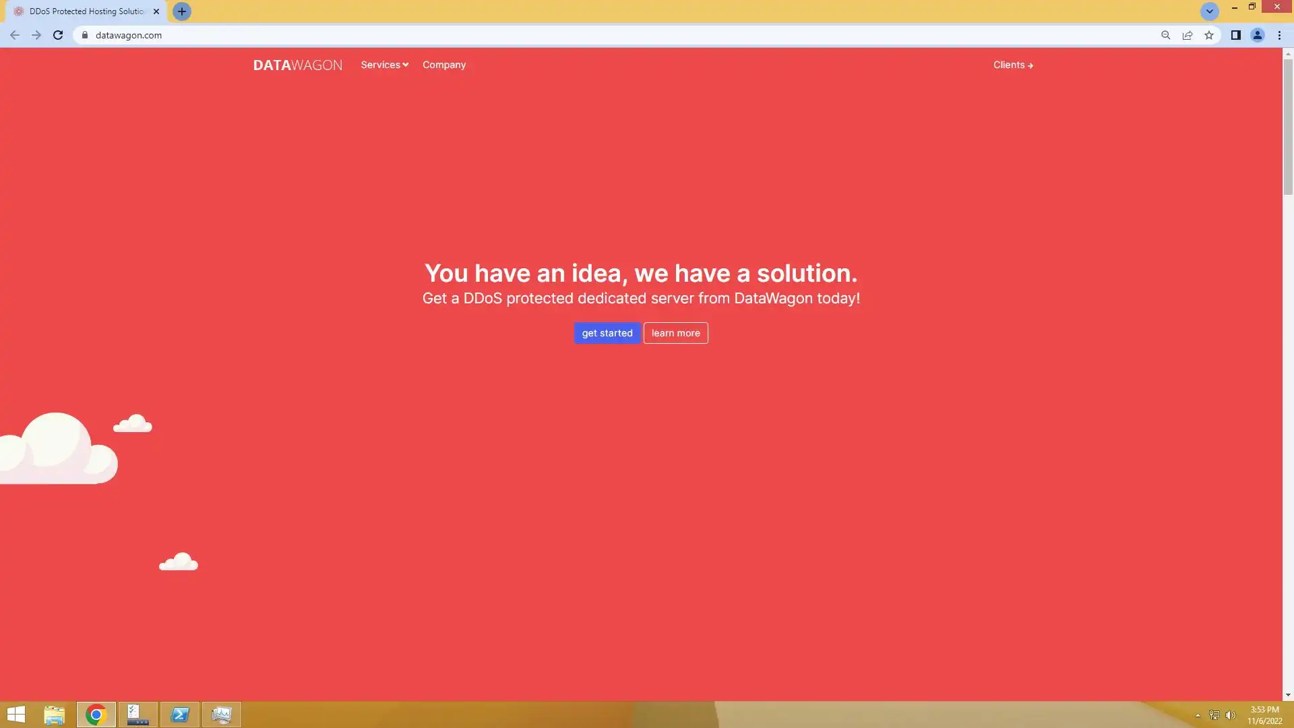Click the browser back arrow
Image resolution: width=1294 pixels, height=728 pixels.
coord(15,35)
